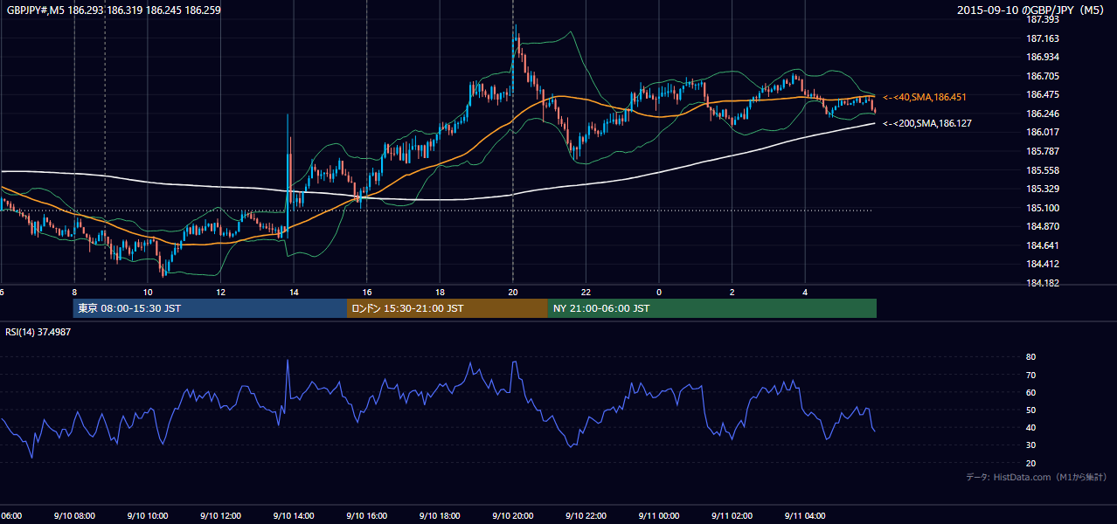Click the price chart hour tick 22

[586, 292]
